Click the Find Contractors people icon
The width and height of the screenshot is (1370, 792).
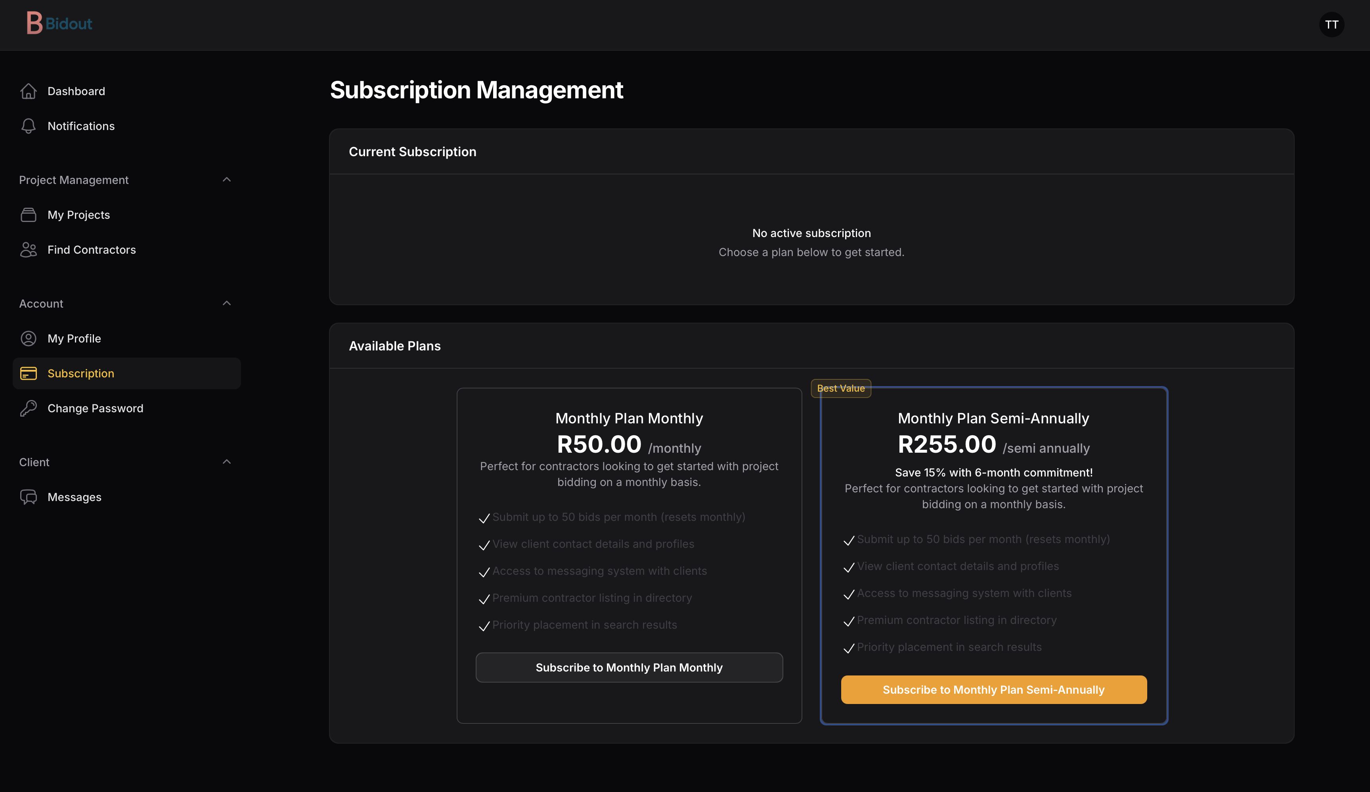tap(28, 249)
